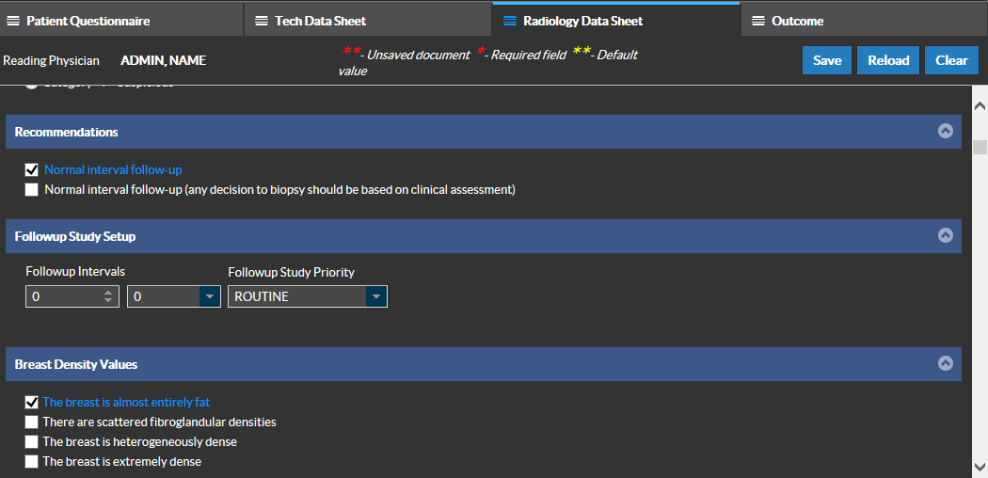The image size is (988, 478).
Task: Tick the breast is heterogeneously dense checkbox
Action: click(x=32, y=441)
